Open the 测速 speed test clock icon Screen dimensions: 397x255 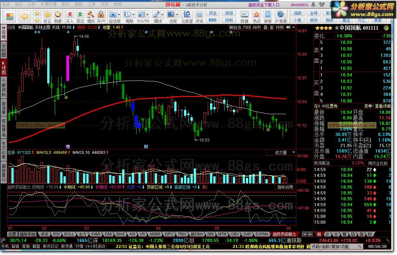click(x=58, y=14)
